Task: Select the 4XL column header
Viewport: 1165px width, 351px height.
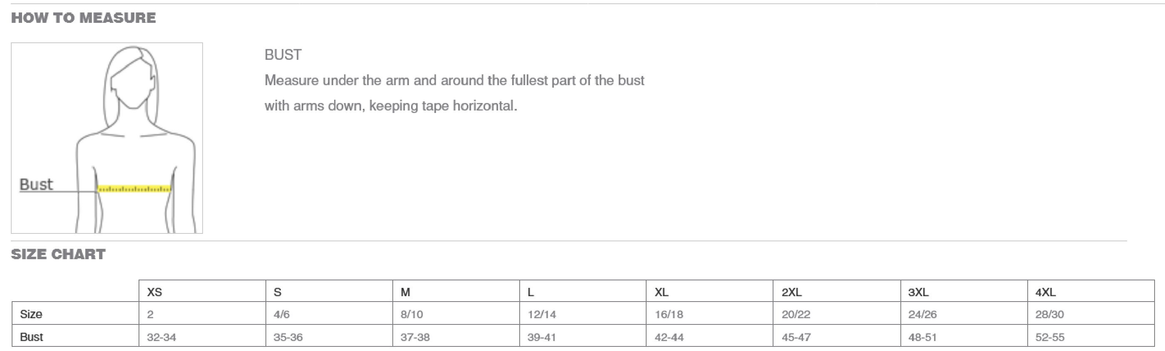Action: (1045, 292)
